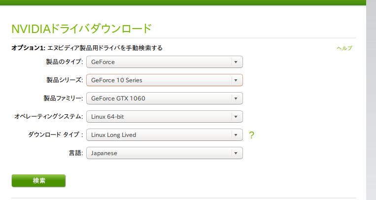Open the 製品ファミリー dropdown showing GeForce GTX 1060

pos(165,99)
